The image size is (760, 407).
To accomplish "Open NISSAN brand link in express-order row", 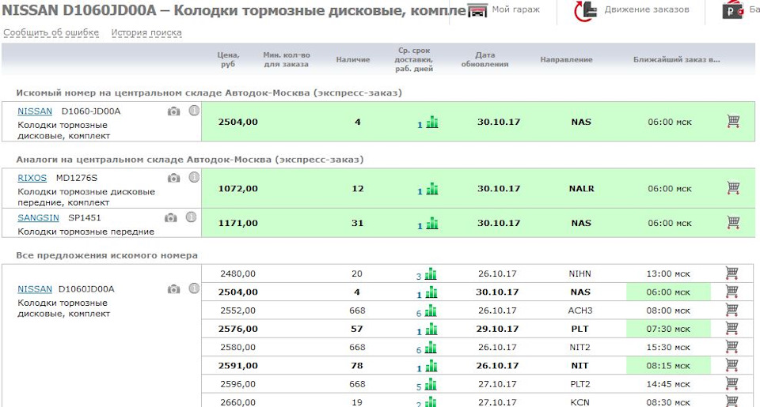I will [x=35, y=111].
